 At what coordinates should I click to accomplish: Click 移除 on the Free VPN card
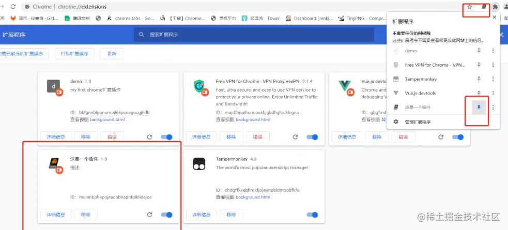pos(232,137)
